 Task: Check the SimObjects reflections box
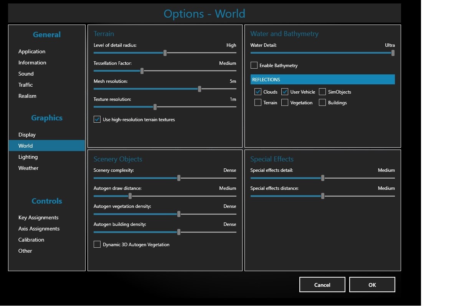point(322,92)
